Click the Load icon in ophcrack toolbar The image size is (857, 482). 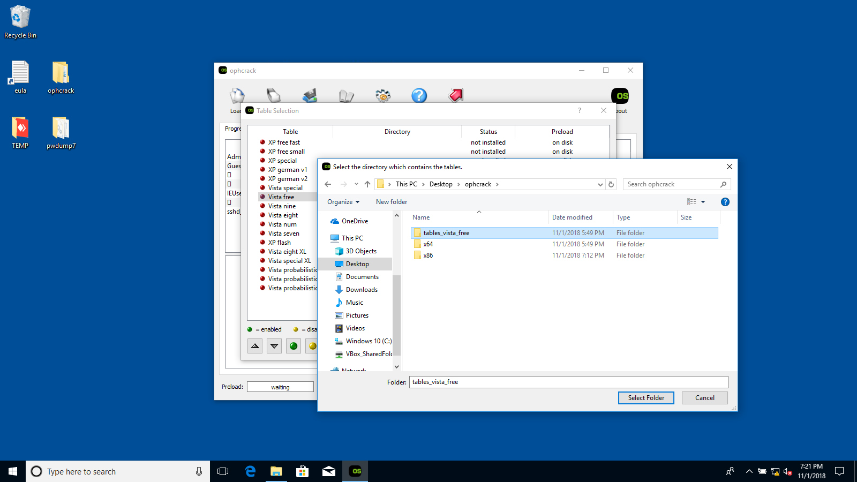coord(237,96)
